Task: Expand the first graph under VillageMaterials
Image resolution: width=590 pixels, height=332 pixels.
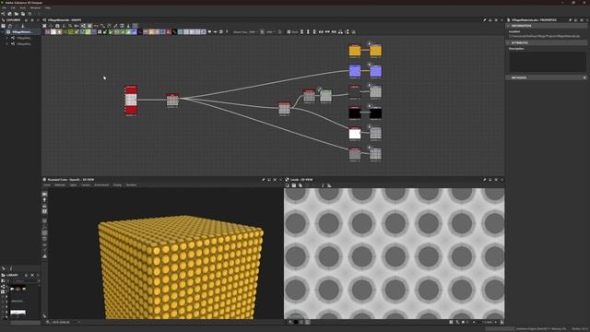Action: click(x=7, y=38)
